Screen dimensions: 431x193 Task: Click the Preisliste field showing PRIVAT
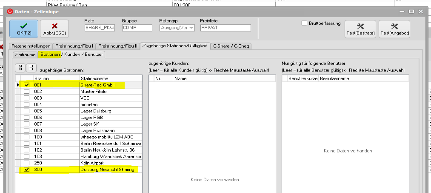[225, 28]
